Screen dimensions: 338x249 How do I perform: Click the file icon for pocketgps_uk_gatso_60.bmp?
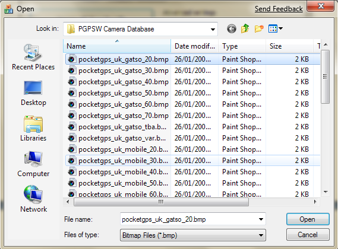pos(72,104)
